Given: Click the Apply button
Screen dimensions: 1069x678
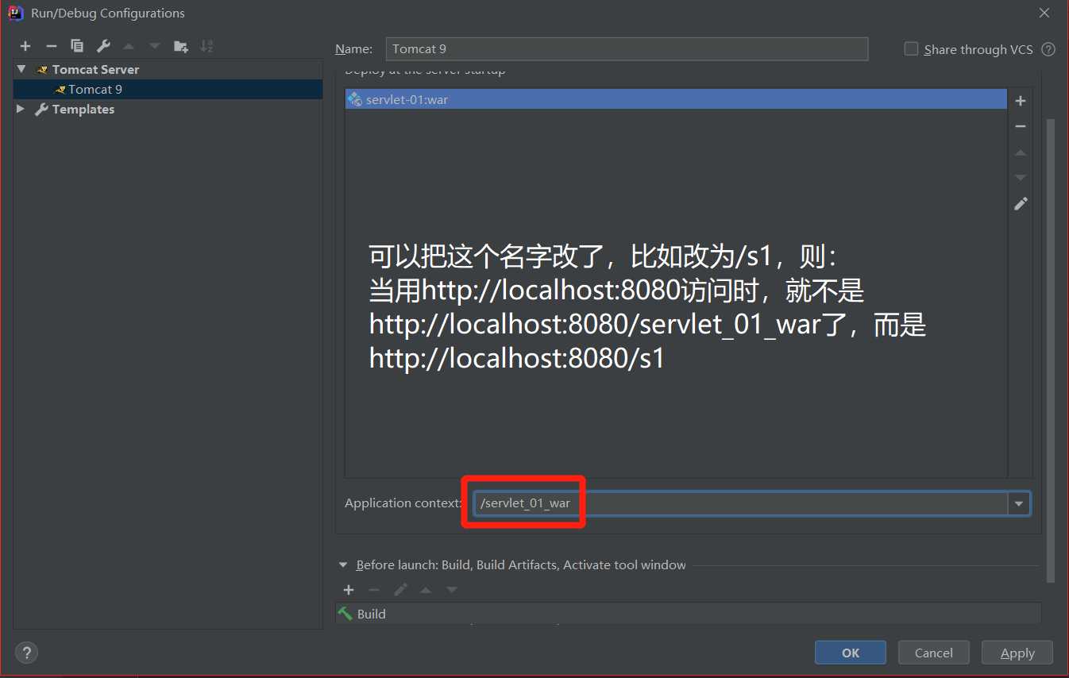Looking at the screenshot, I should 1017,653.
